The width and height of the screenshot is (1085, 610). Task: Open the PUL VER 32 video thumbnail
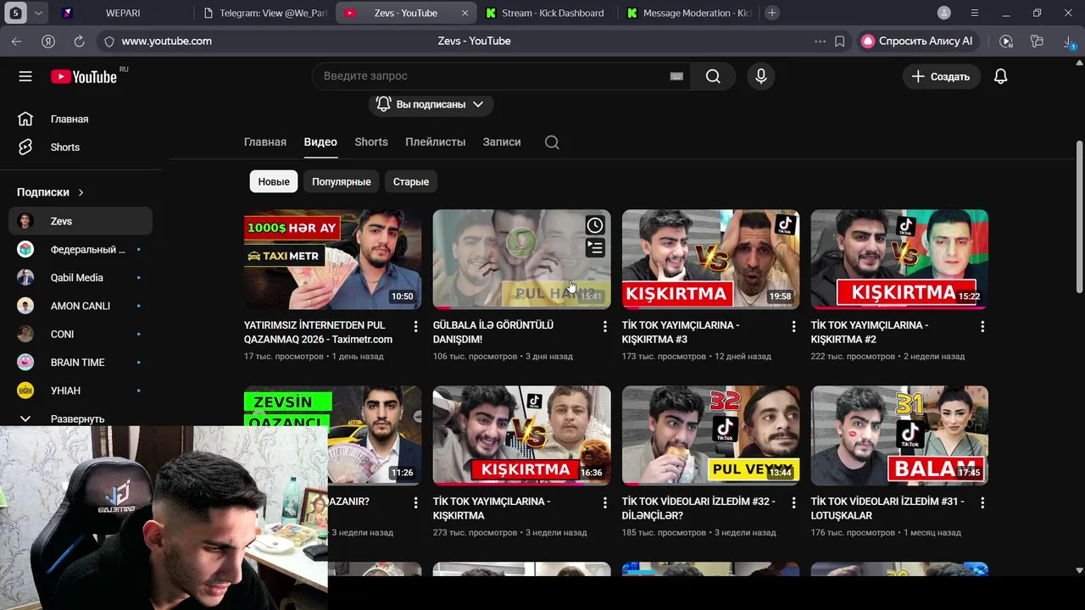click(x=710, y=435)
